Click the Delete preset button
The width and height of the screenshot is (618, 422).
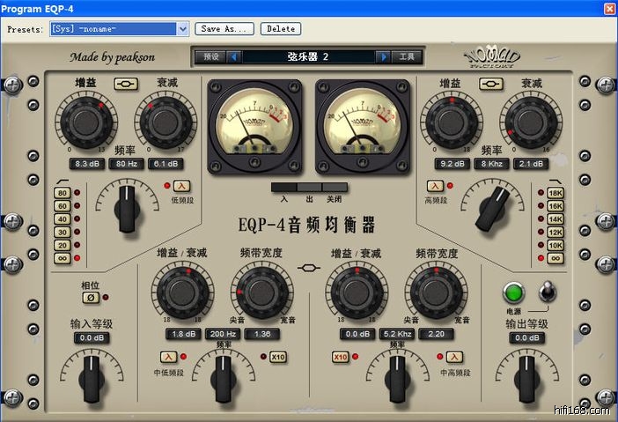point(280,29)
